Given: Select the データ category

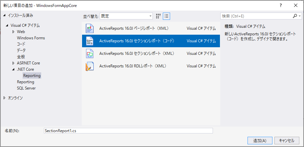Looking at the screenshot, I should click(x=21, y=51).
